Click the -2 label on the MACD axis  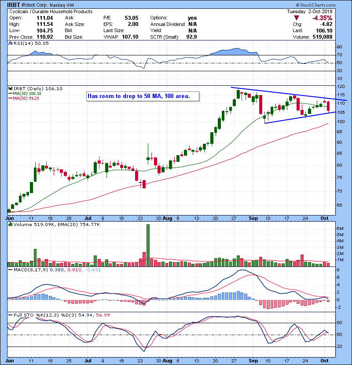[339, 307]
